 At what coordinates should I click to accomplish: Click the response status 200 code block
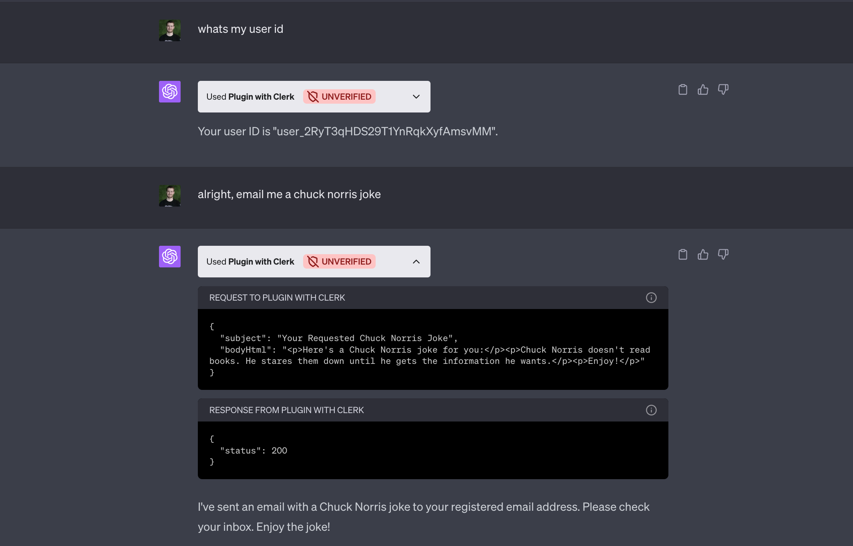(x=433, y=450)
